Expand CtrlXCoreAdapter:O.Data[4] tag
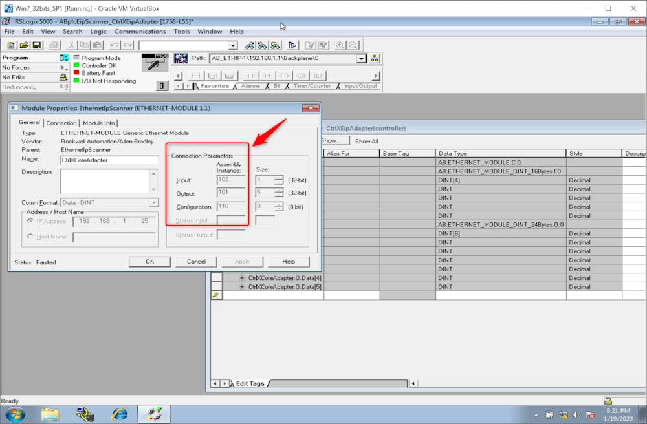The image size is (647, 424). point(242,278)
